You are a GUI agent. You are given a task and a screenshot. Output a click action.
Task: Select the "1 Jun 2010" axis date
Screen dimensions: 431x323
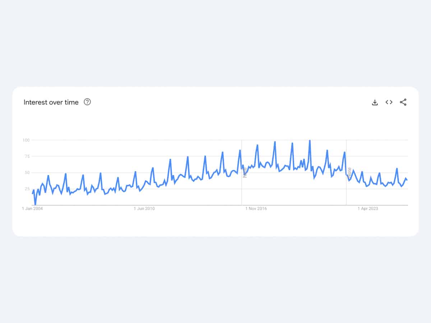(144, 209)
